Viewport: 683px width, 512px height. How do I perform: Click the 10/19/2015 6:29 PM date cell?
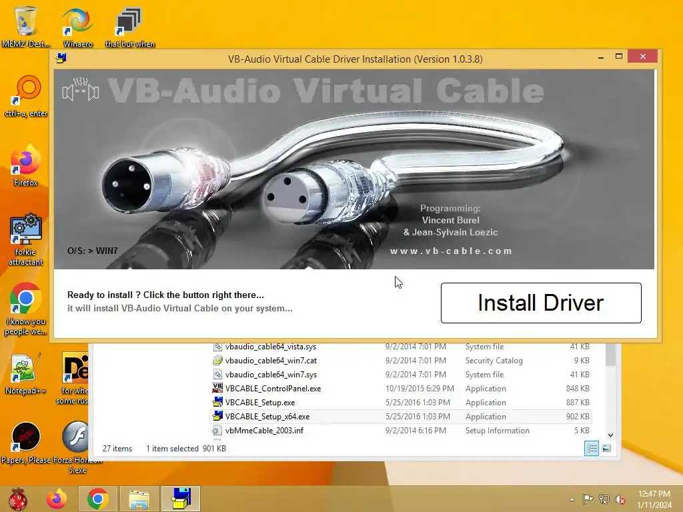point(420,389)
